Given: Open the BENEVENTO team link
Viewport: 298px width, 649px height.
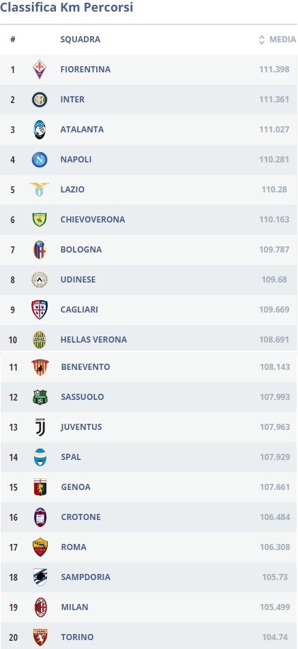Looking at the screenshot, I should [85, 366].
